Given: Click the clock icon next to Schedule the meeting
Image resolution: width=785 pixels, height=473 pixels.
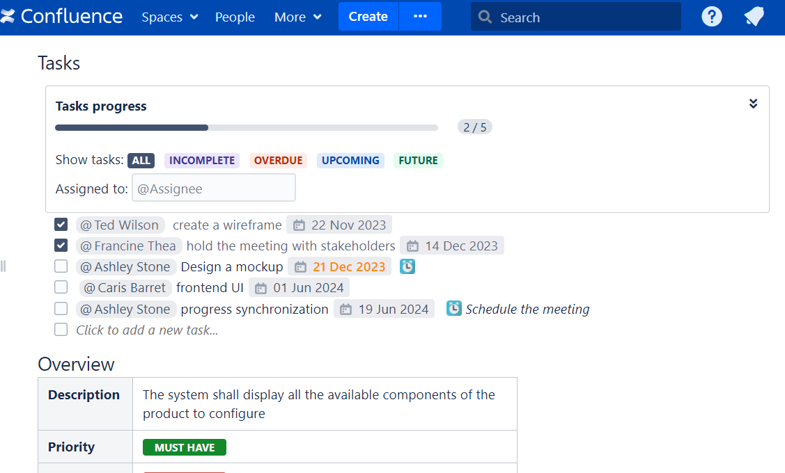Looking at the screenshot, I should click(453, 308).
